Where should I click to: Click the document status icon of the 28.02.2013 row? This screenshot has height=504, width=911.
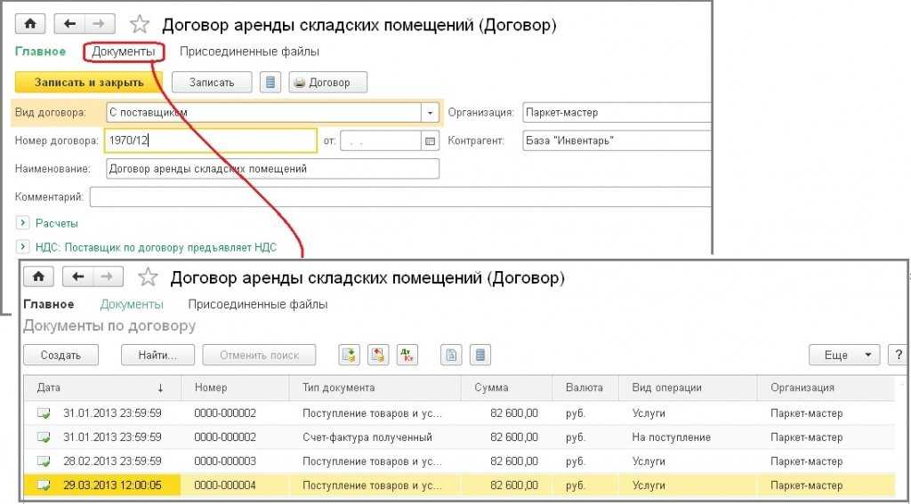pyautogui.click(x=44, y=462)
